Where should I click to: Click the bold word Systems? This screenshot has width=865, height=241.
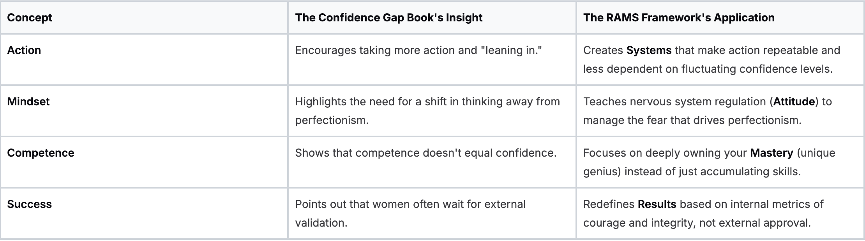(x=649, y=50)
